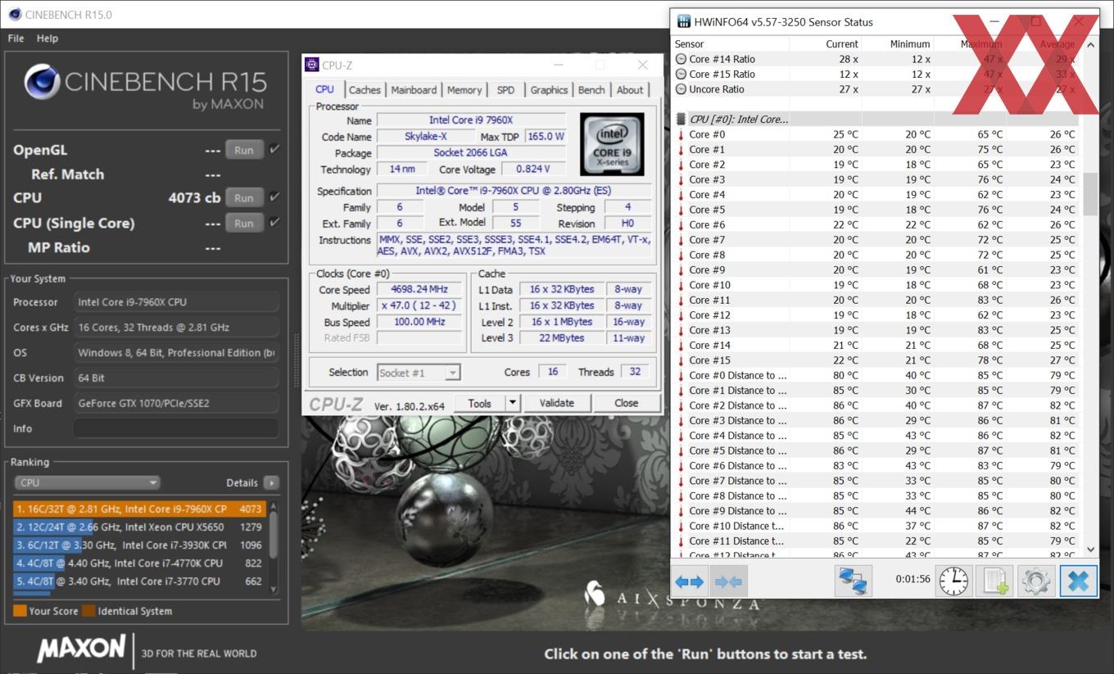Open CPU-Z Socket #1 selection dropdown

pyautogui.click(x=419, y=373)
